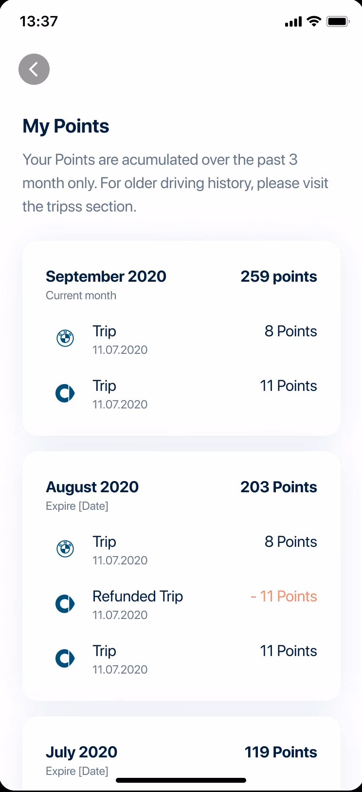Open the September 2020 heading
362x792 pixels.
pyautogui.click(x=106, y=276)
